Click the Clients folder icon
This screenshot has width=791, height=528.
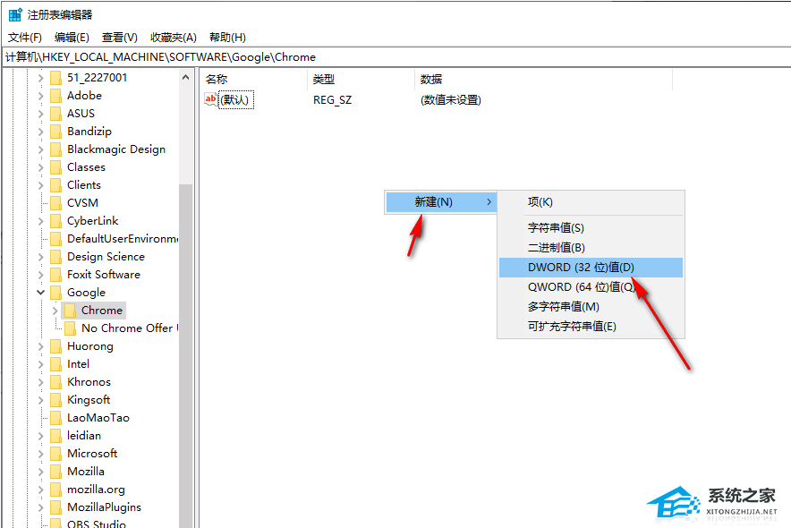pos(56,185)
